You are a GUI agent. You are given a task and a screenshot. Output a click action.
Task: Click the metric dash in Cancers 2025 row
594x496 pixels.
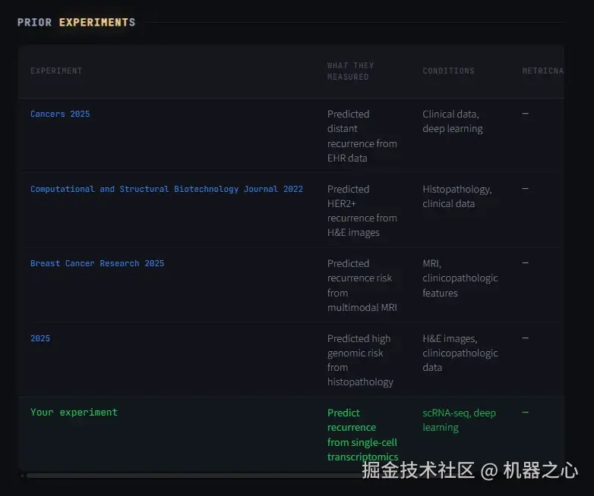[x=525, y=114]
